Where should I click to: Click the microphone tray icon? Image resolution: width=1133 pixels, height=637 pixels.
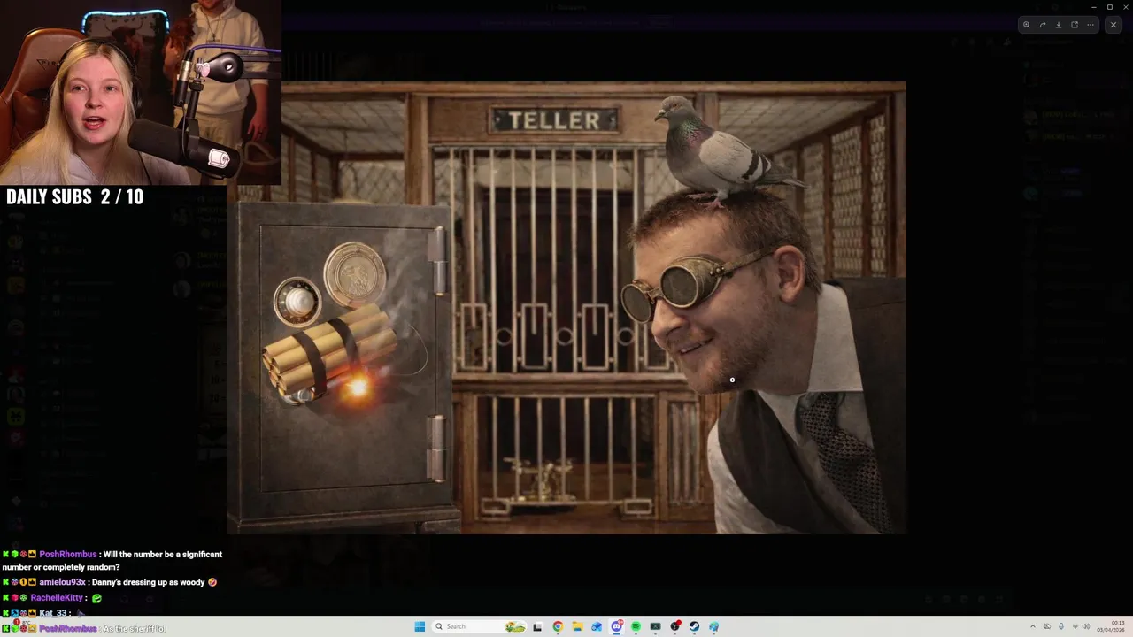(1061, 626)
